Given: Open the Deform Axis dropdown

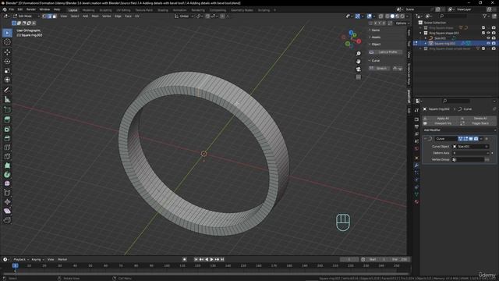Looking at the screenshot, I should [x=471, y=153].
